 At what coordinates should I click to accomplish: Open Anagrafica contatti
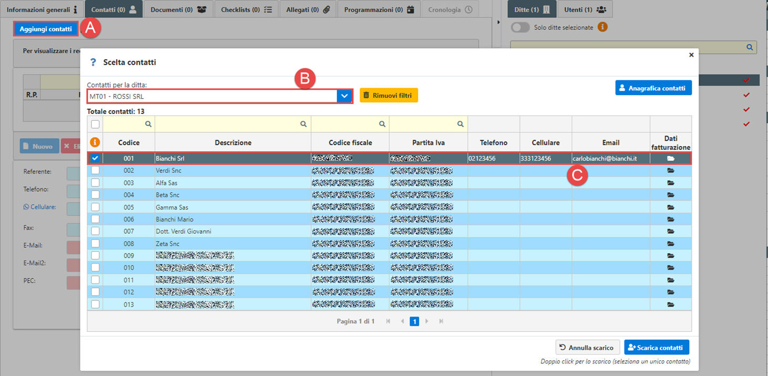click(x=653, y=88)
